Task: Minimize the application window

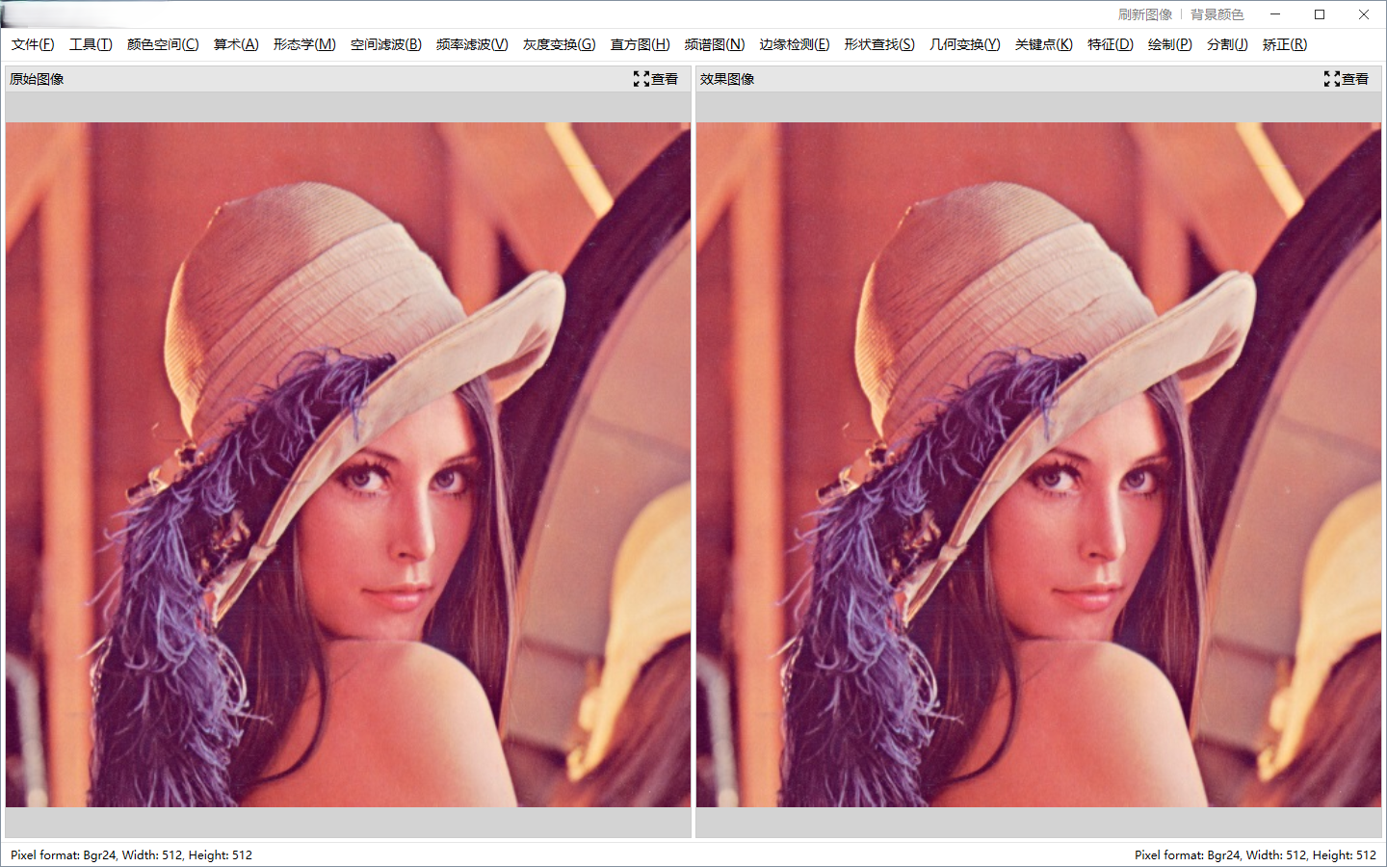Action: point(1275,14)
